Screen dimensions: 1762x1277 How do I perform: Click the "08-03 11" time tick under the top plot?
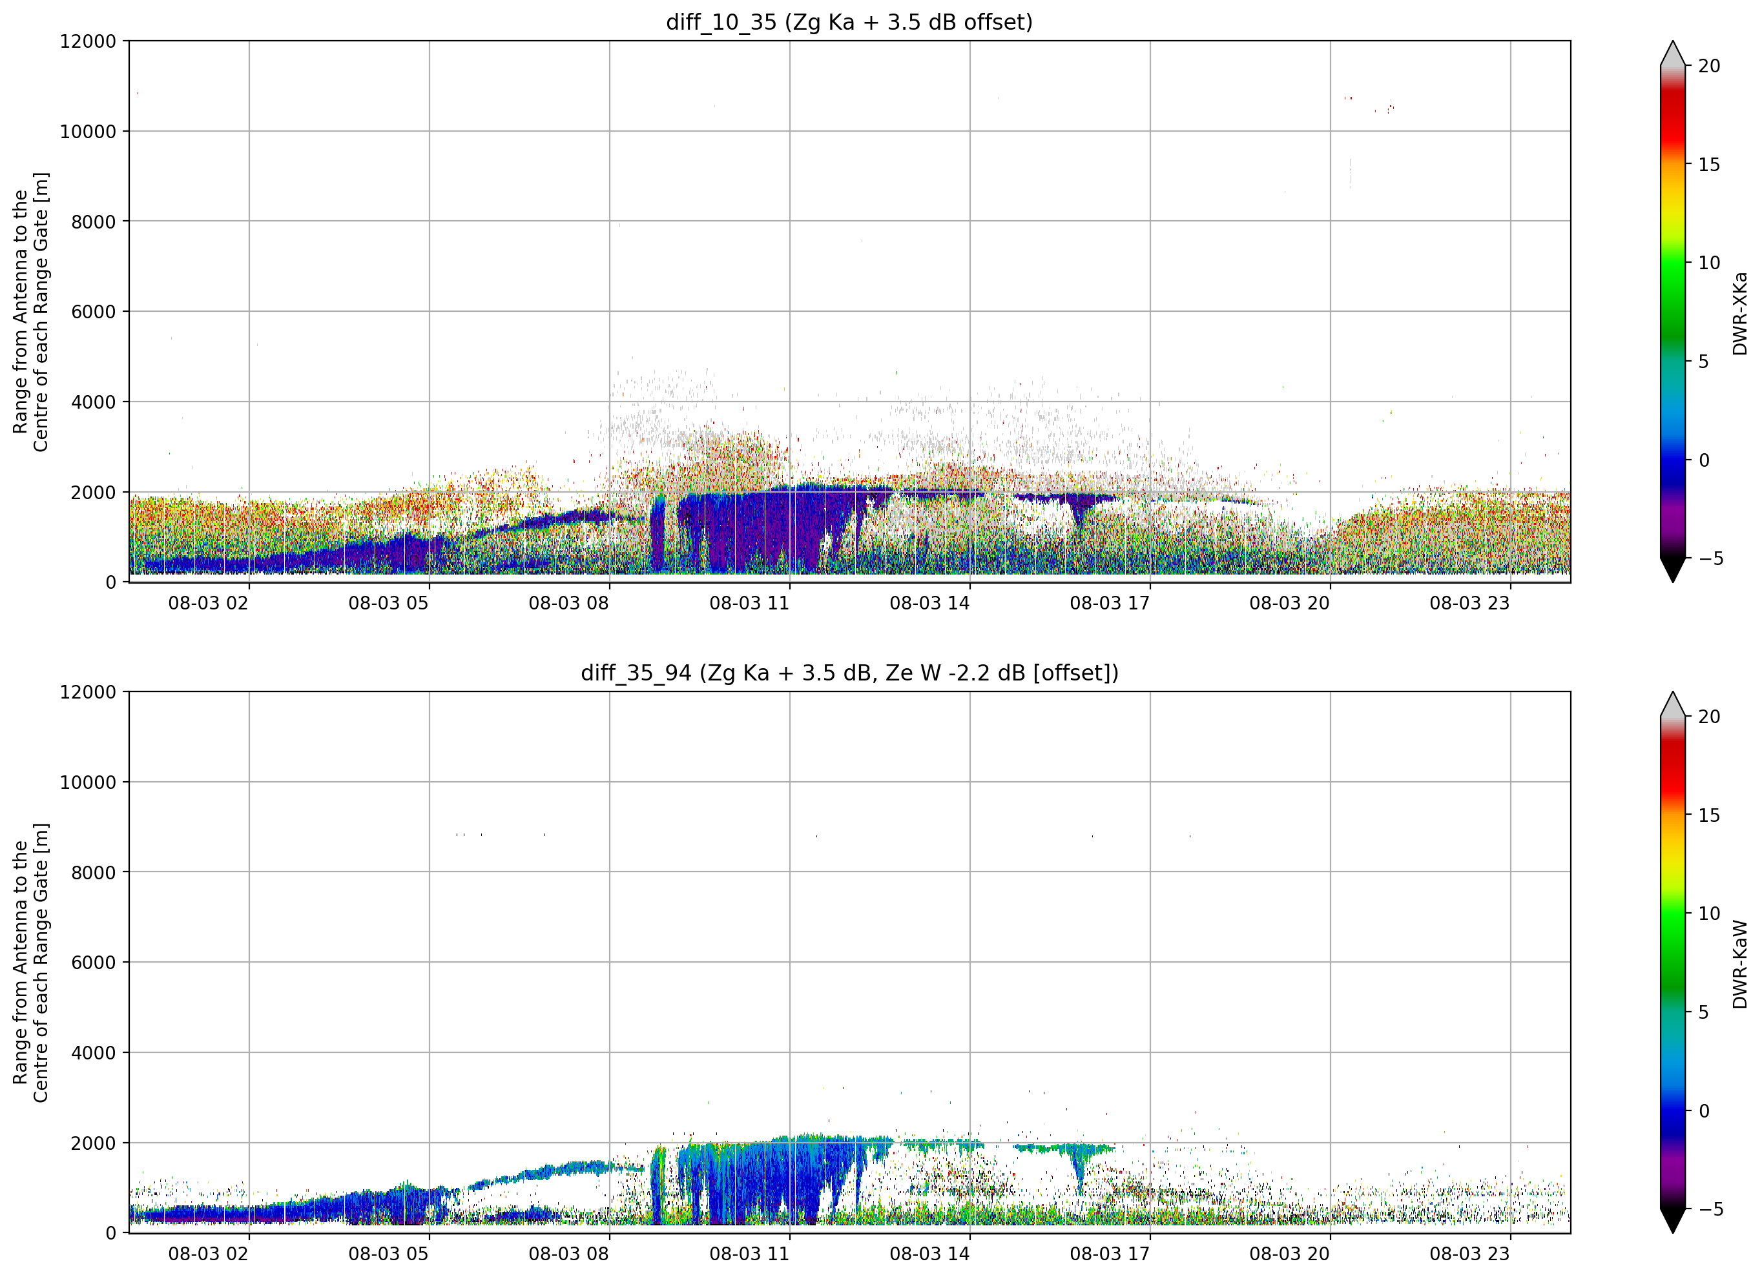(x=749, y=604)
